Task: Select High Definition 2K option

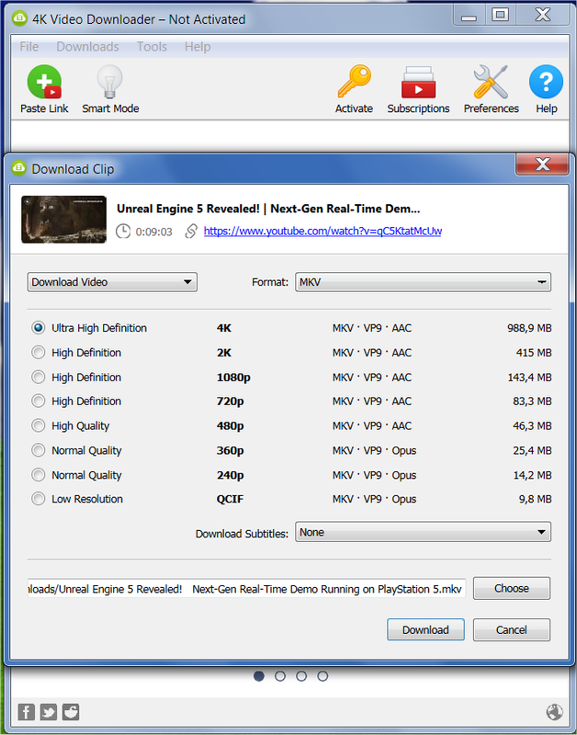Action: coord(39,353)
